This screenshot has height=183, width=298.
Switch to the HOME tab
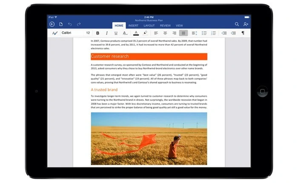(x=119, y=26)
